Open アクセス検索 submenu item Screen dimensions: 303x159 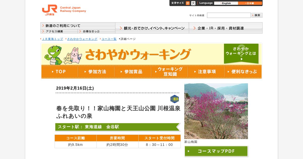(x=59, y=31)
